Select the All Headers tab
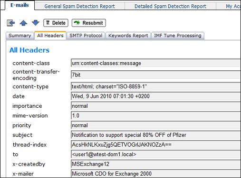This screenshot has height=178, width=241. pyautogui.click(x=50, y=36)
